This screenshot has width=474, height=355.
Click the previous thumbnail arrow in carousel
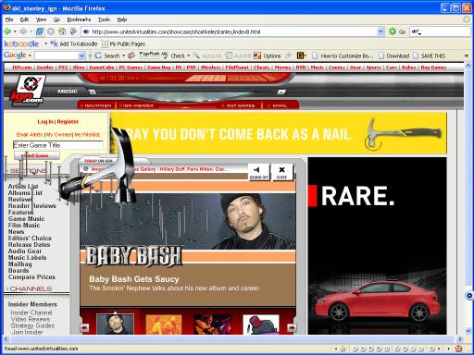point(84,328)
